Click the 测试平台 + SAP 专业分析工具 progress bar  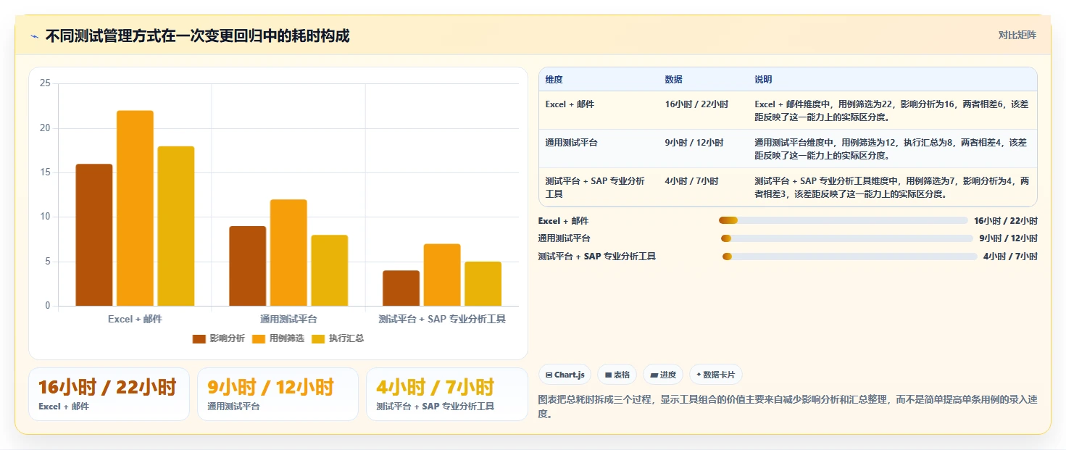pos(850,257)
